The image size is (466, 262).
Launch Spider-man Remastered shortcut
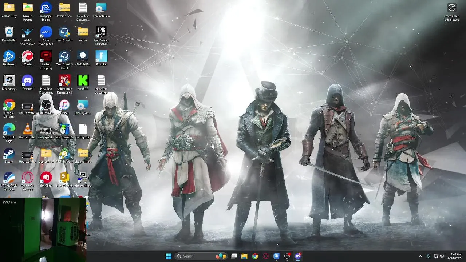64,85
